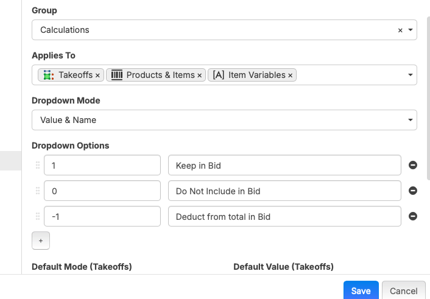430x299 pixels.
Task: Delete the Do Not Include in Bid option
Action: (412, 191)
